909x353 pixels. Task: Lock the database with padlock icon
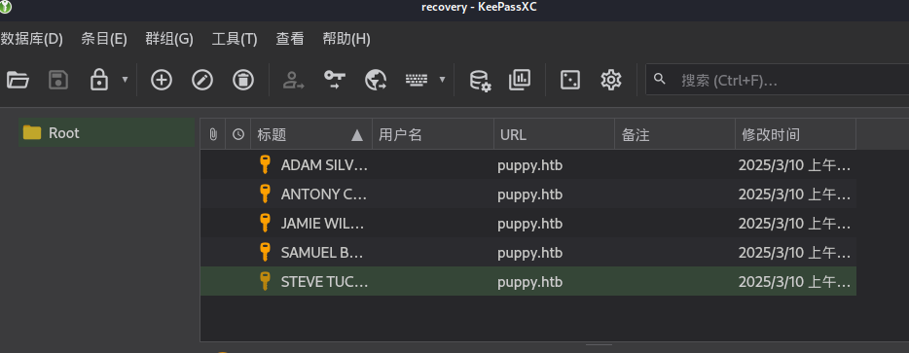point(99,80)
